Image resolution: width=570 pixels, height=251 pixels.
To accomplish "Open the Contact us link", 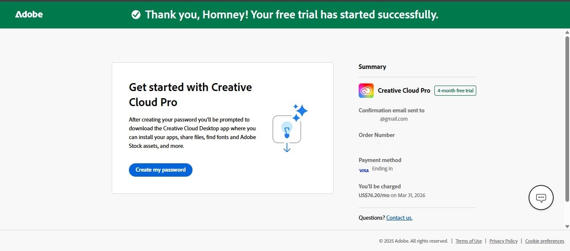I will click(399, 217).
